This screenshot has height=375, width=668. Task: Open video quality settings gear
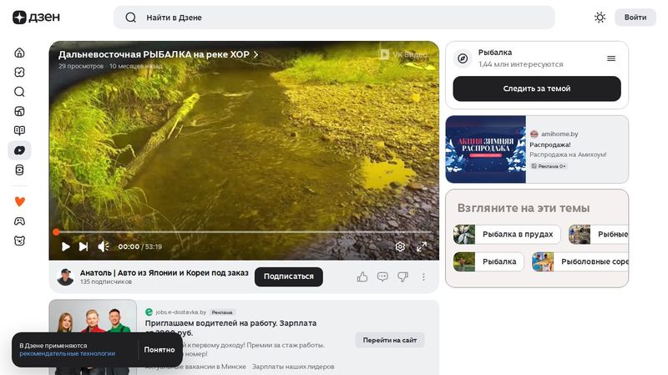point(400,246)
